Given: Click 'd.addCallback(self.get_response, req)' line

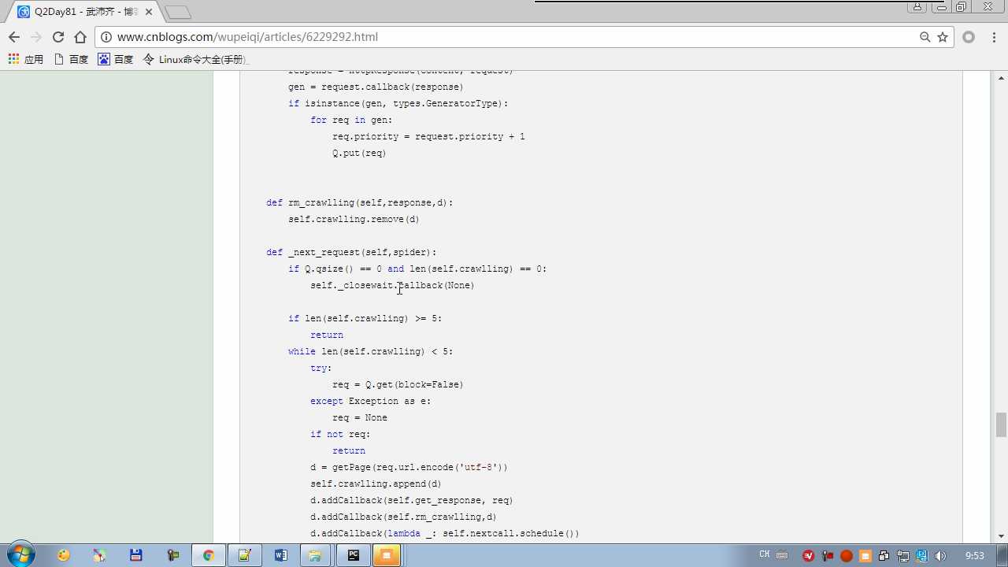Looking at the screenshot, I should click(412, 501).
